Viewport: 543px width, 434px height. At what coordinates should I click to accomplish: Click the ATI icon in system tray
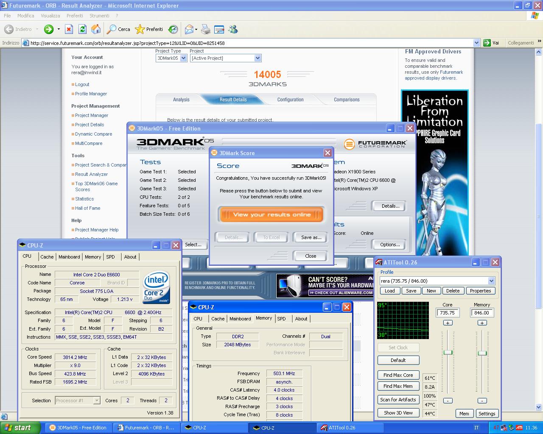click(519, 428)
